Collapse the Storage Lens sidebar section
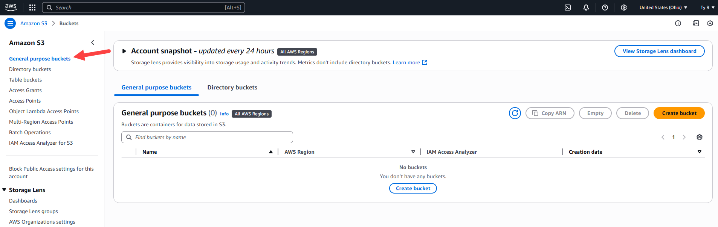 (x=4, y=190)
